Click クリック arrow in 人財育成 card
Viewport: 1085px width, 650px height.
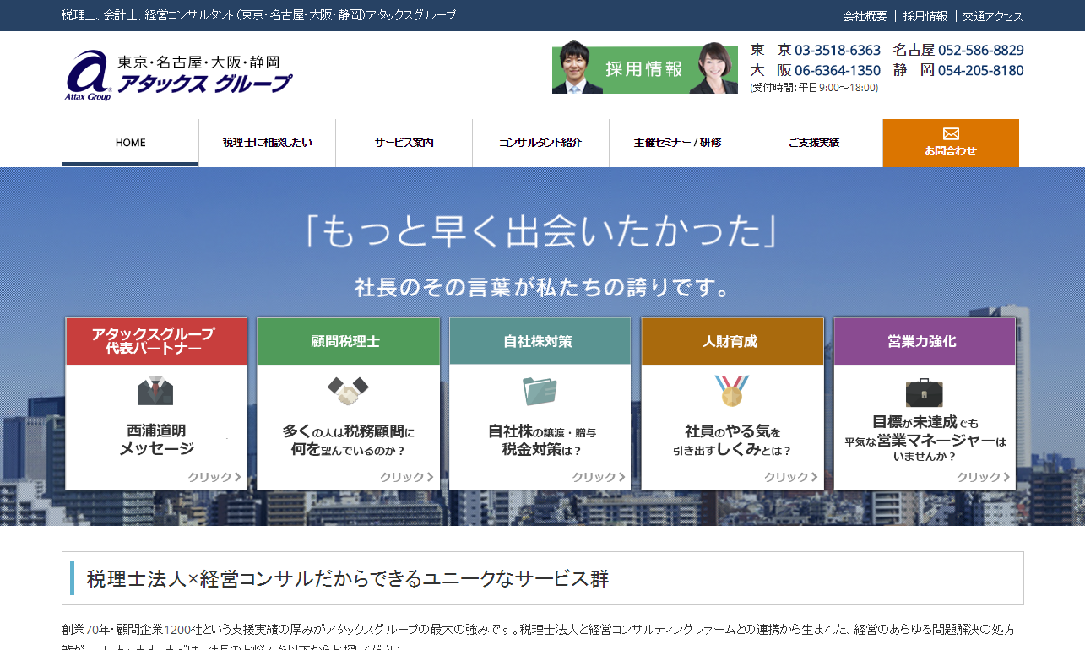pyautogui.click(x=791, y=477)
